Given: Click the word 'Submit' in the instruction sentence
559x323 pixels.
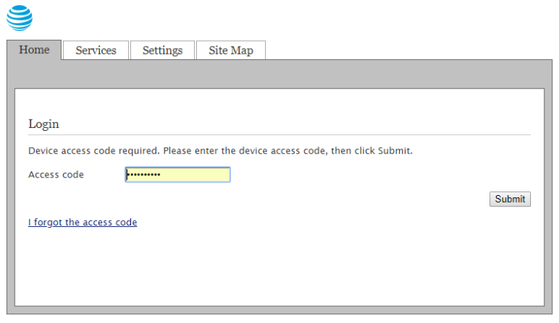Looking at the screenshot, I should [x=394, y=151].
